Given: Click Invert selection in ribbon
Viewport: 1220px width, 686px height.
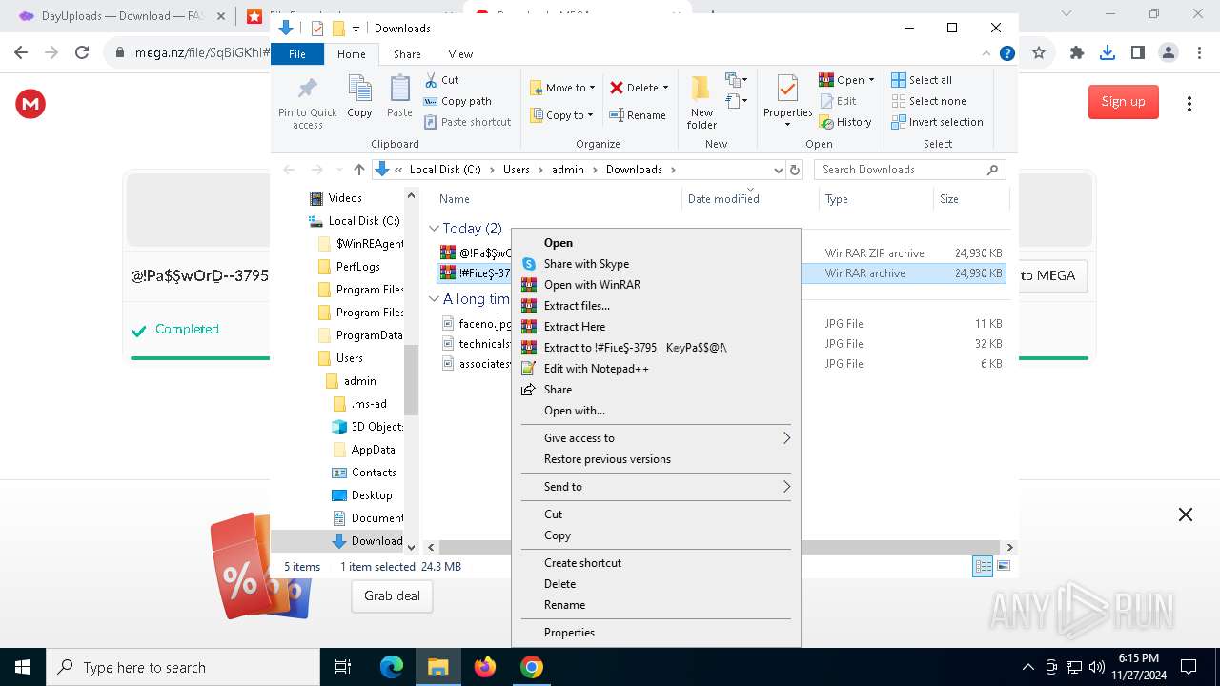Looking at the screenshot, I should pos(937,122).
